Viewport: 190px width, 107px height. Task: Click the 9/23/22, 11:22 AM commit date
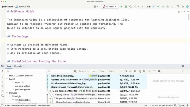(129, 80)
